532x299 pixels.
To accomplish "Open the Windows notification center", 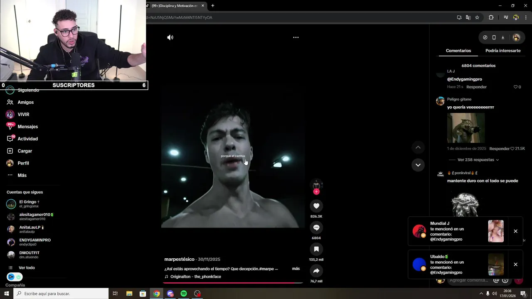I will pyautogui.click(x=523, y=294).
